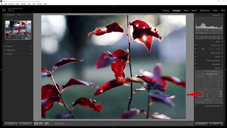Show the filmstrip with bottom edge arrow
The image size is (227, 128).
pyautogui.click(x=113, y=127)
